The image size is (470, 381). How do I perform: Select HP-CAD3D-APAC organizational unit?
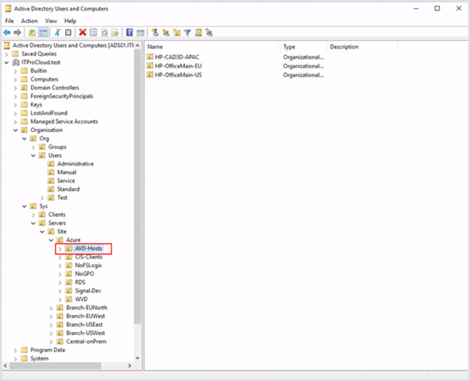[x=177, y=57]
